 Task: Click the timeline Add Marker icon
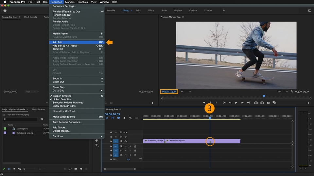point(125,118)
